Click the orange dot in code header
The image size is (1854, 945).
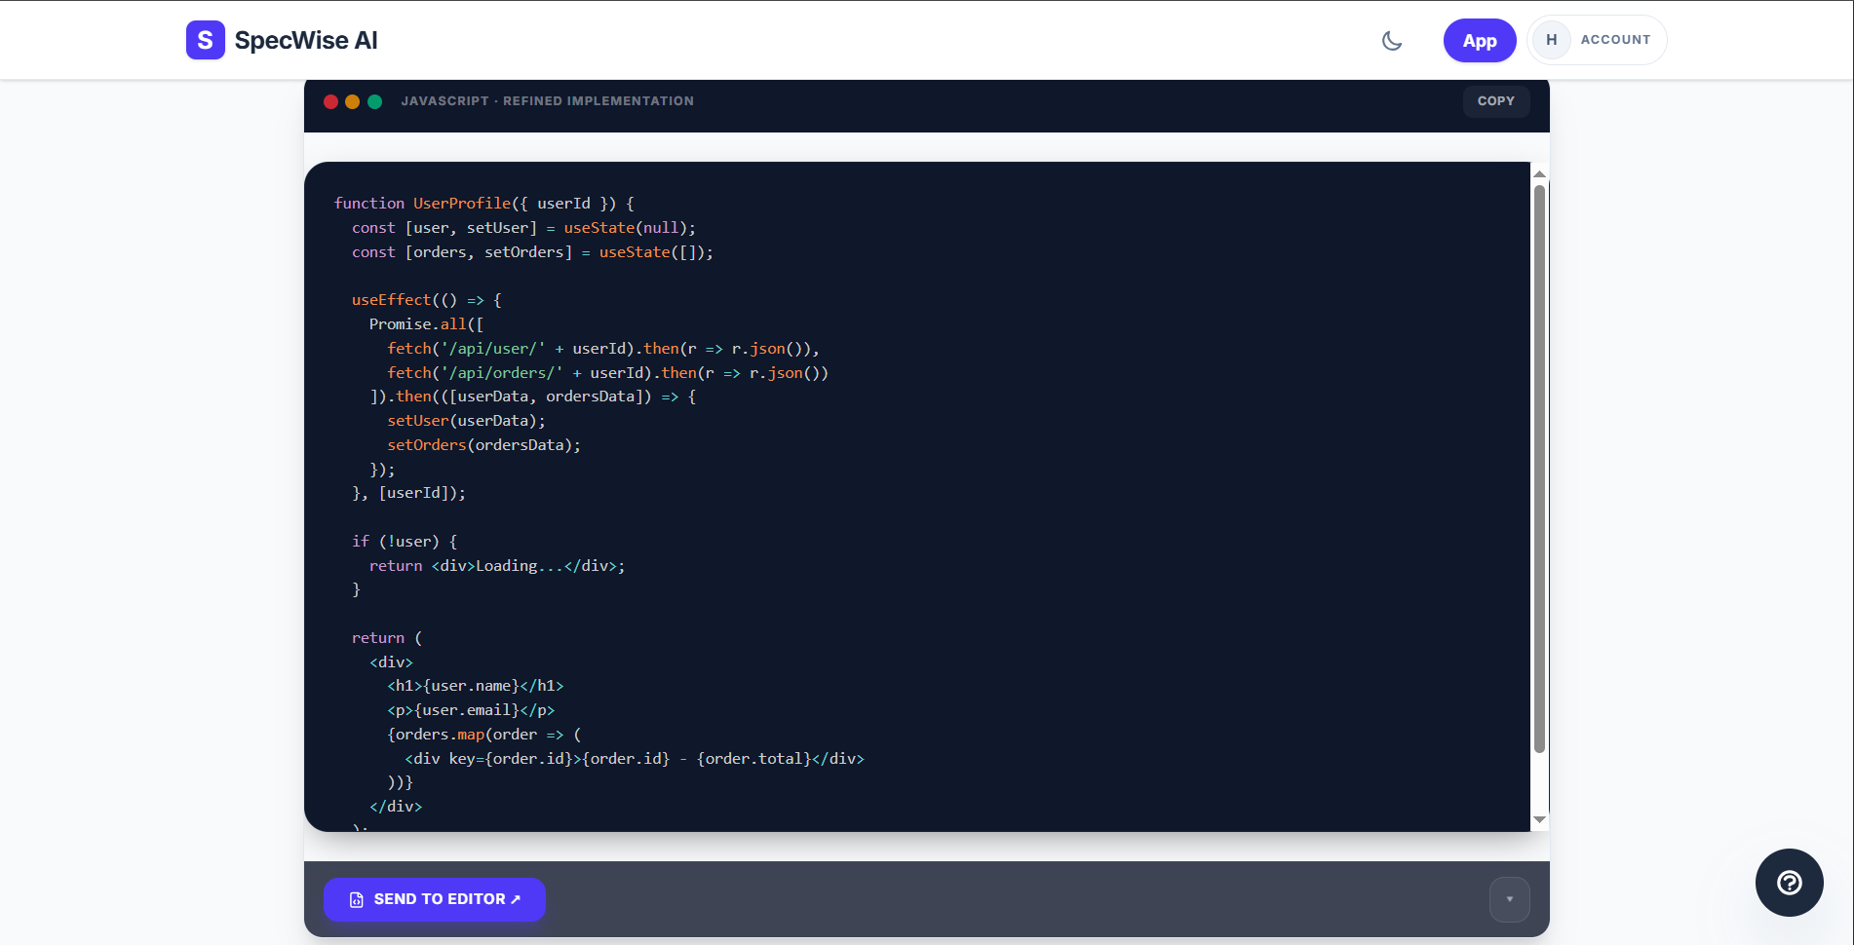pyautogui.click(x=352, y=101)
